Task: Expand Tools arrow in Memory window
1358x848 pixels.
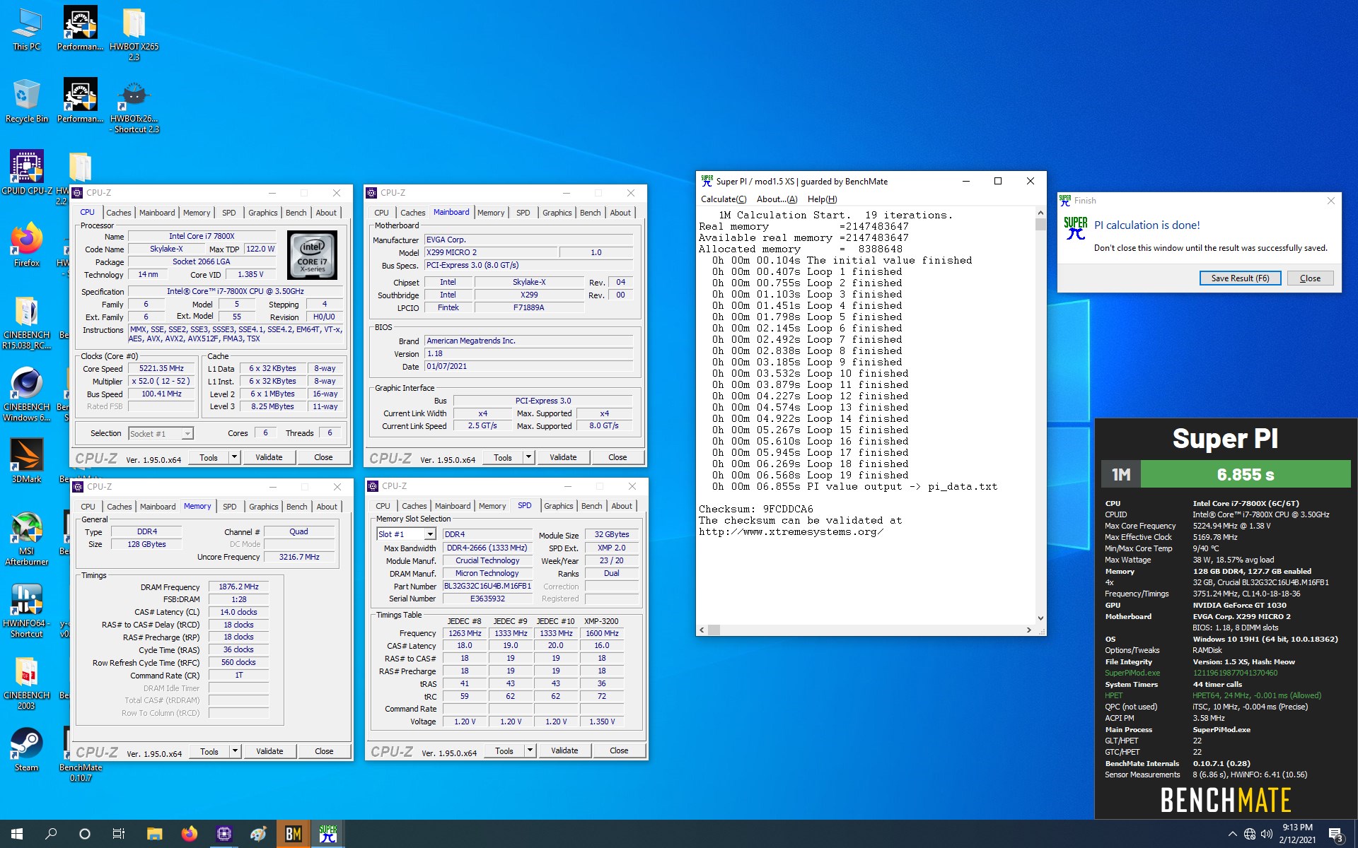Action: coord(235,751)
